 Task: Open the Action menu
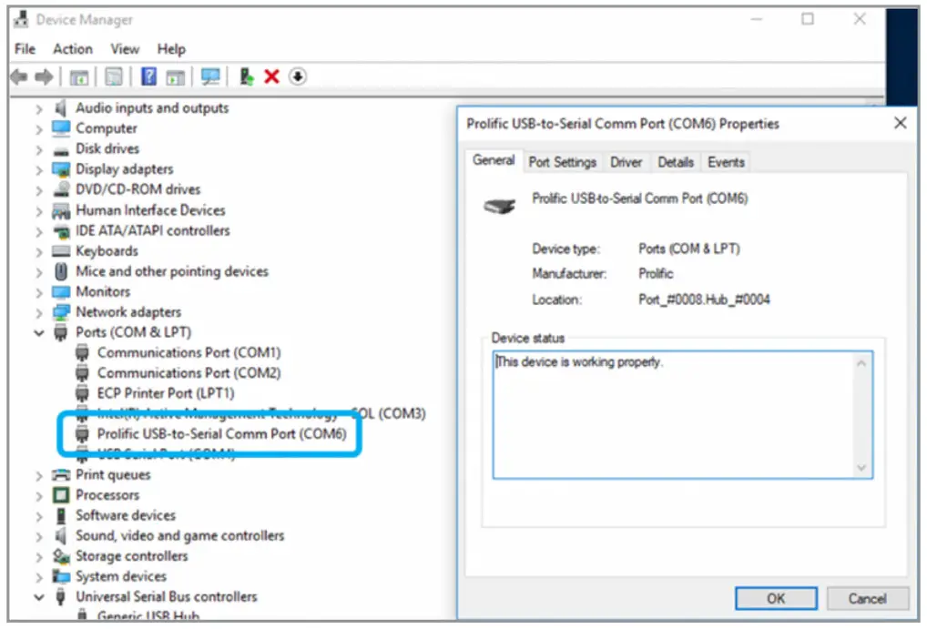[x=73, y=49]
